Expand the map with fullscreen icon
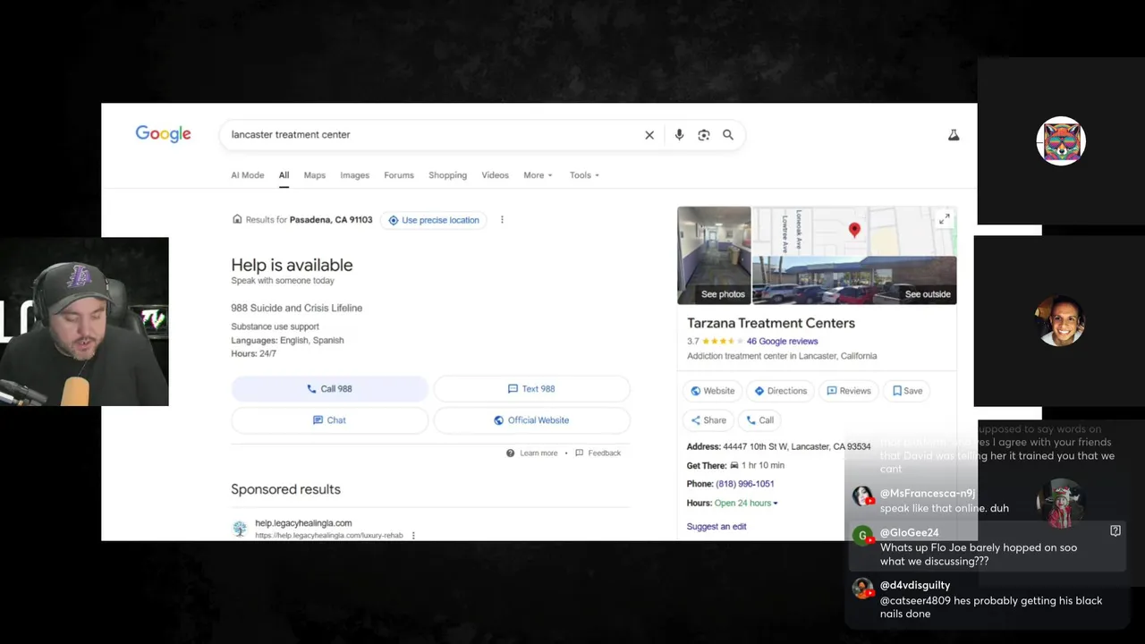Viewport: 1145px width, 644px height. (945, 218)
